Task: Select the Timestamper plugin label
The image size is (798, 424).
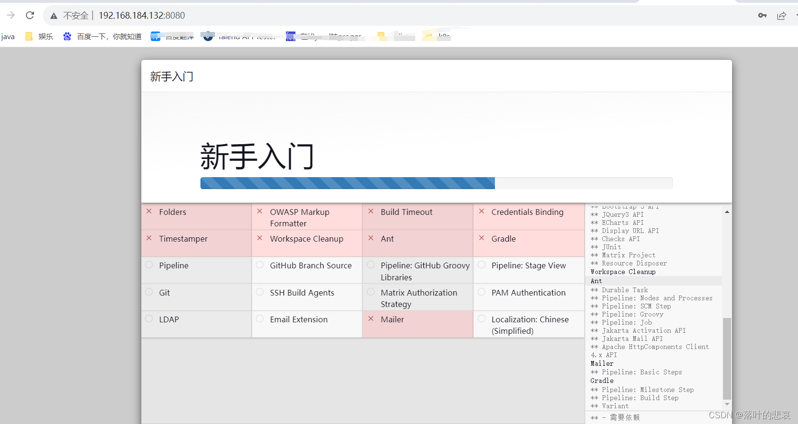Action: (183, 239)
